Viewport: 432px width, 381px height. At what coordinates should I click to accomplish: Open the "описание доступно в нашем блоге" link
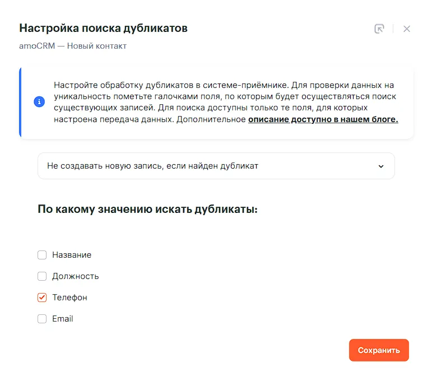323,119
